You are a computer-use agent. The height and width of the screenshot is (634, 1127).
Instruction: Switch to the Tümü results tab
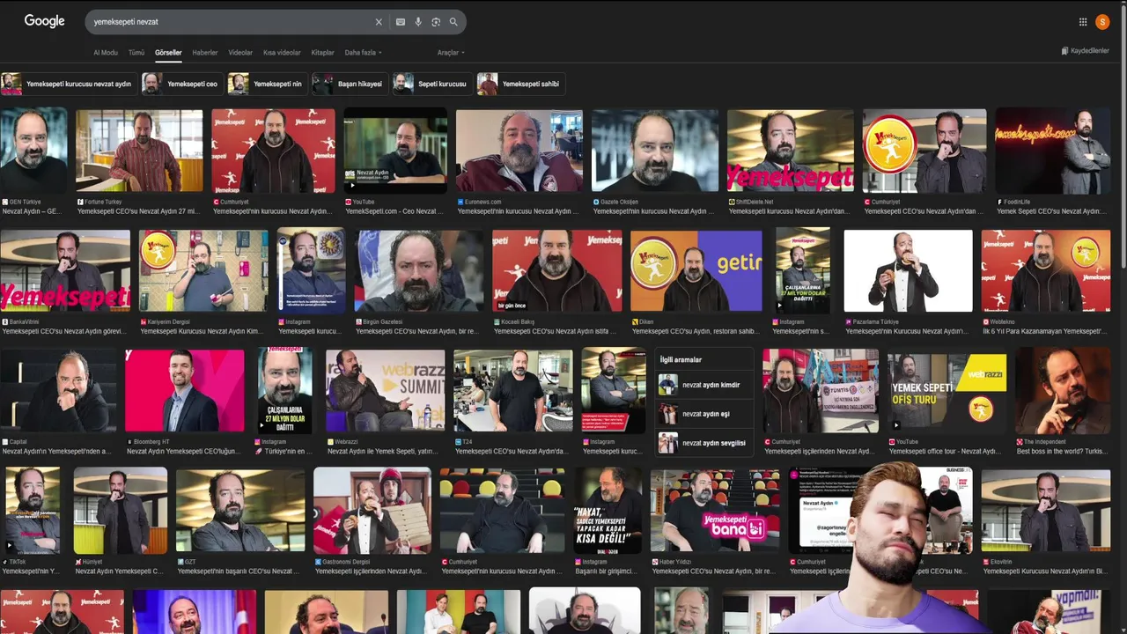136,53
